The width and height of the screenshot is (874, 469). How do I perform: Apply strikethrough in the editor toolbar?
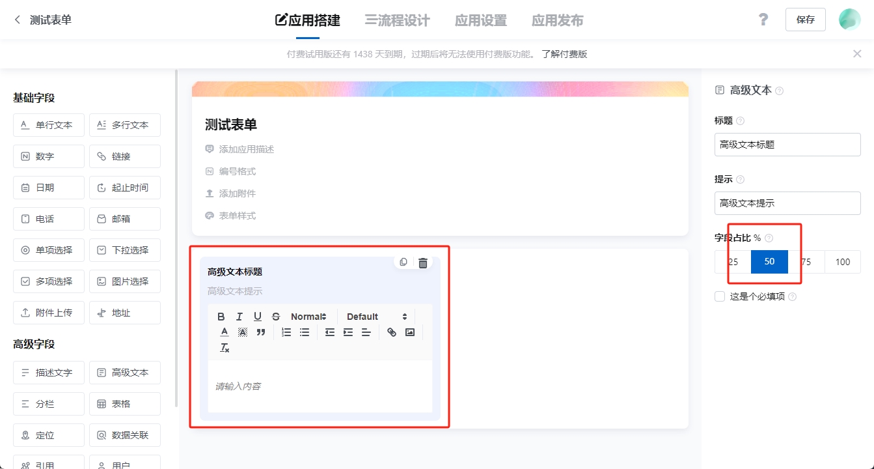tap(276, 317)
